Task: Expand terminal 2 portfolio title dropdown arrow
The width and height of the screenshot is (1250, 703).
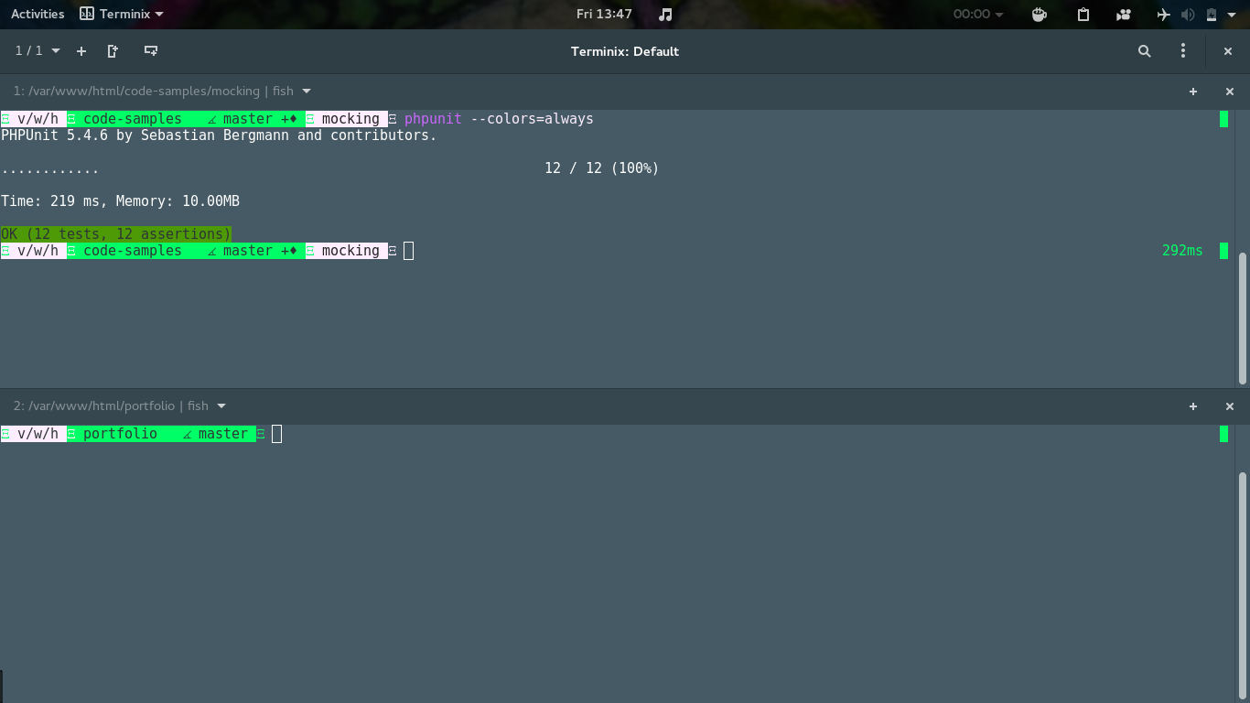Action: [221, 406]
